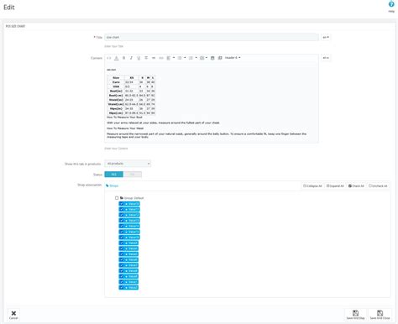Open the language selector next to Content editor
The width and height of the screenshot is (398, 324).
pos(326,58)
